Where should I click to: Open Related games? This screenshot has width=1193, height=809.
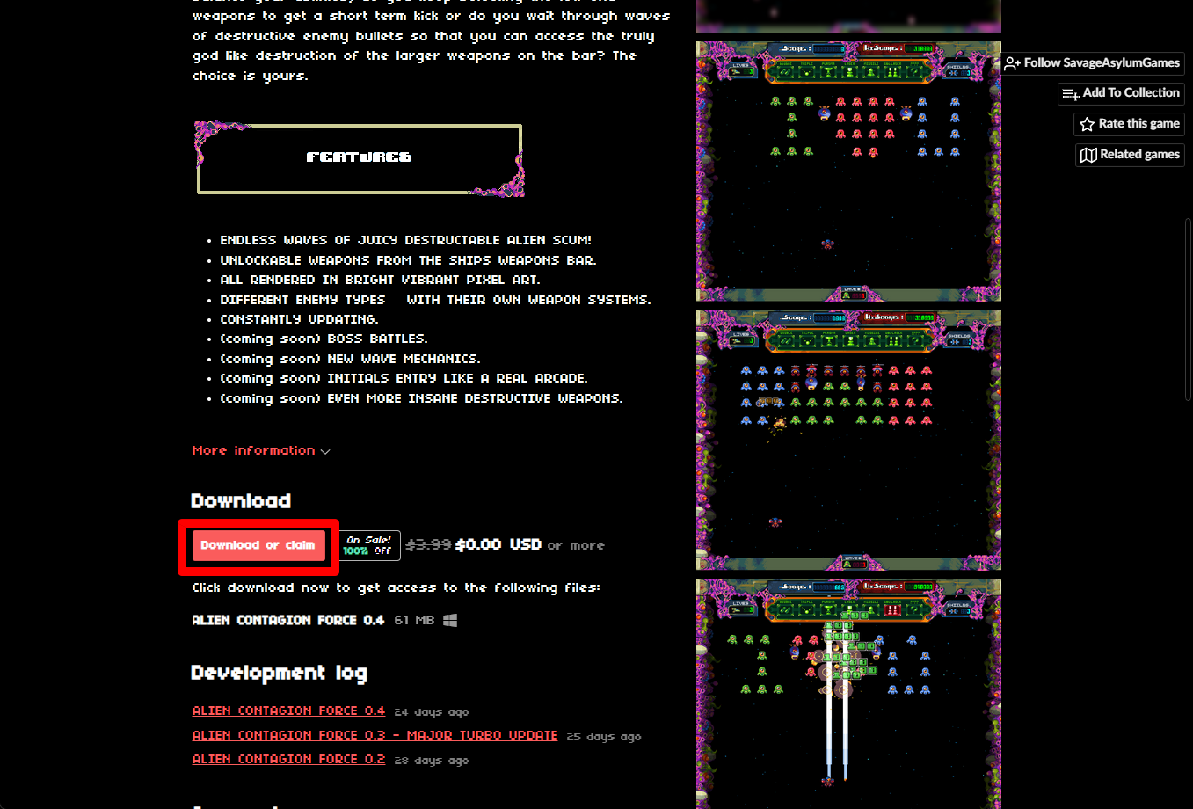[x=1130, y=155]
